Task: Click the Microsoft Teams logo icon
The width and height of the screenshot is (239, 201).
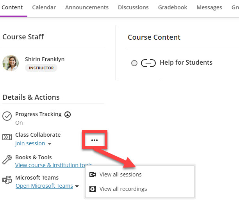Action: (x=7, y=180)
